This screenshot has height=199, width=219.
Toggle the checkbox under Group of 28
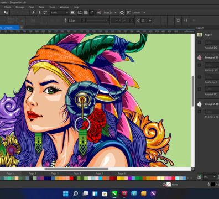tap(199, 112)
